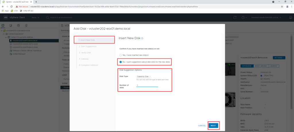Switch to the OVERVIEW tab
Image resolution: width=294 pixels, height=132 pixels.
(247, 66)
